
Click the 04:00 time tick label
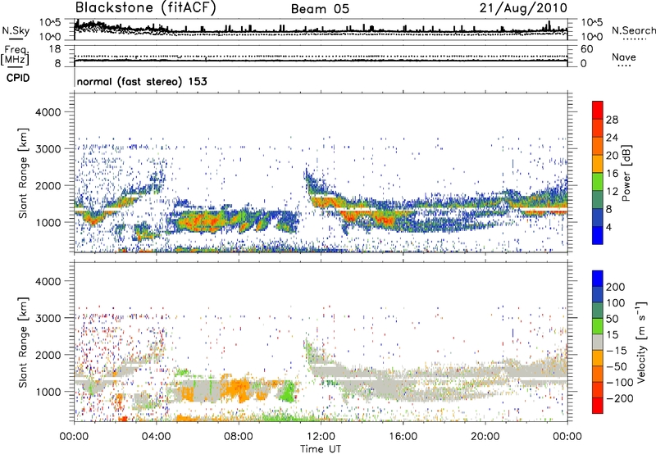coord(156,437)
